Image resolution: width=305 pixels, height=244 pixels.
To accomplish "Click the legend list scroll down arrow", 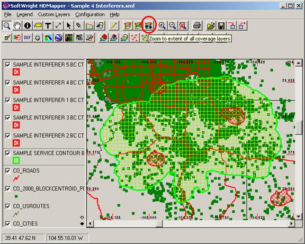I will point(82,224).
